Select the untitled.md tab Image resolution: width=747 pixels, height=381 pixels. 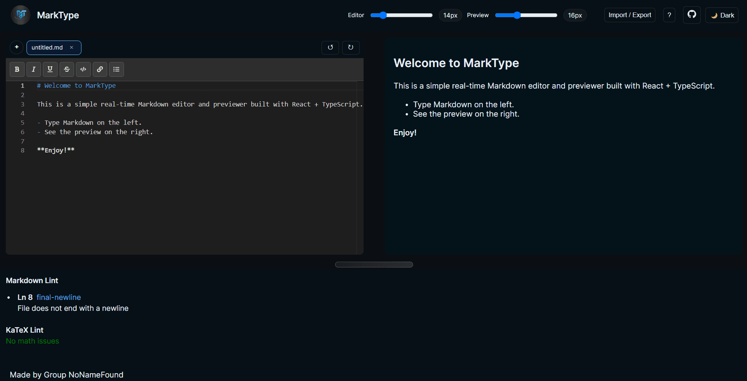[47, 48]
